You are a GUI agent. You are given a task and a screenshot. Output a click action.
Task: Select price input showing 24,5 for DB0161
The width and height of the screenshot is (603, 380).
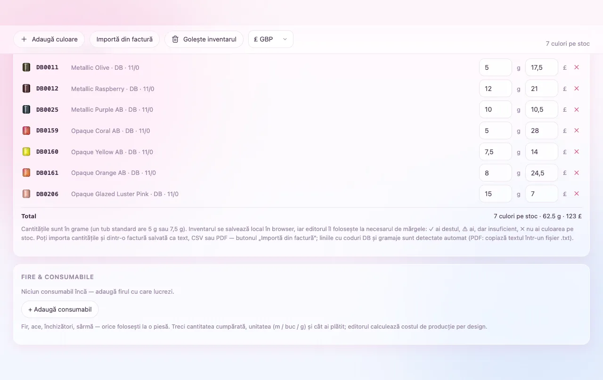(x=542, y=173)
